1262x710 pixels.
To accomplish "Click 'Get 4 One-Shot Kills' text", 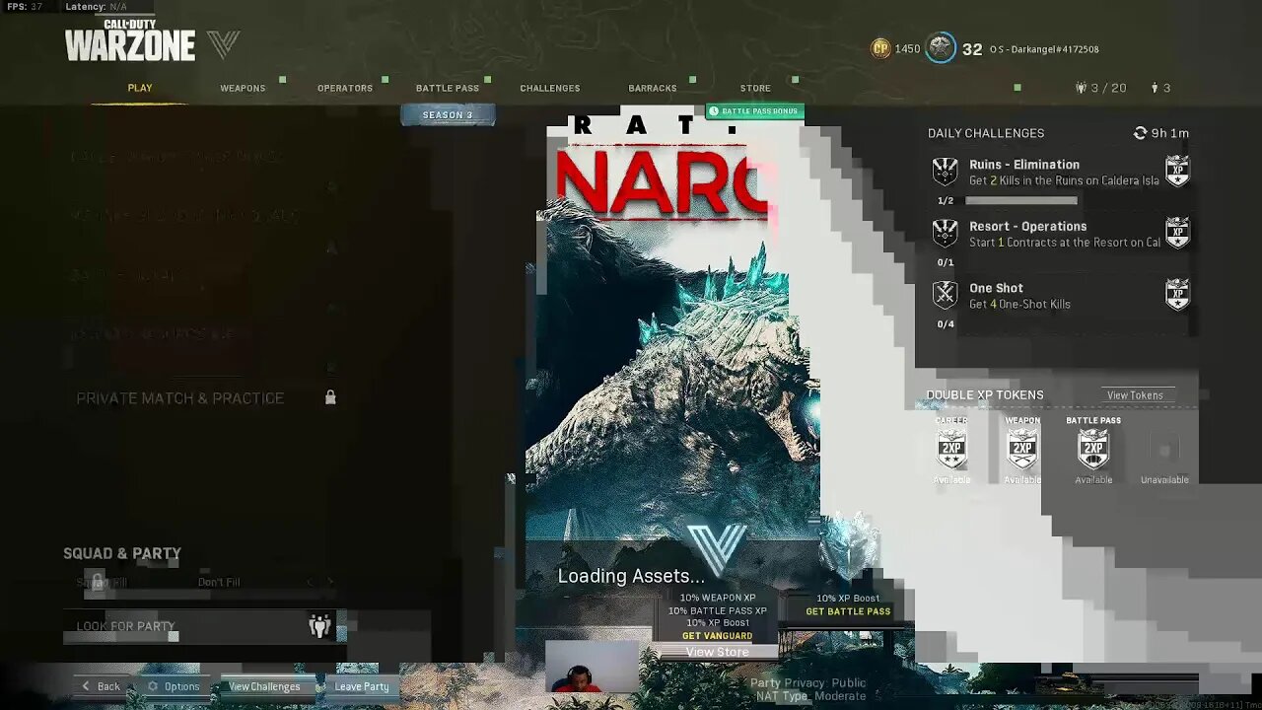I will tap(1019, 304).
